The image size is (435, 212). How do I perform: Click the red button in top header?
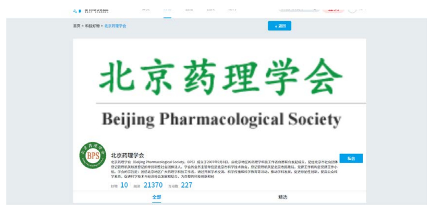point(333,10)
